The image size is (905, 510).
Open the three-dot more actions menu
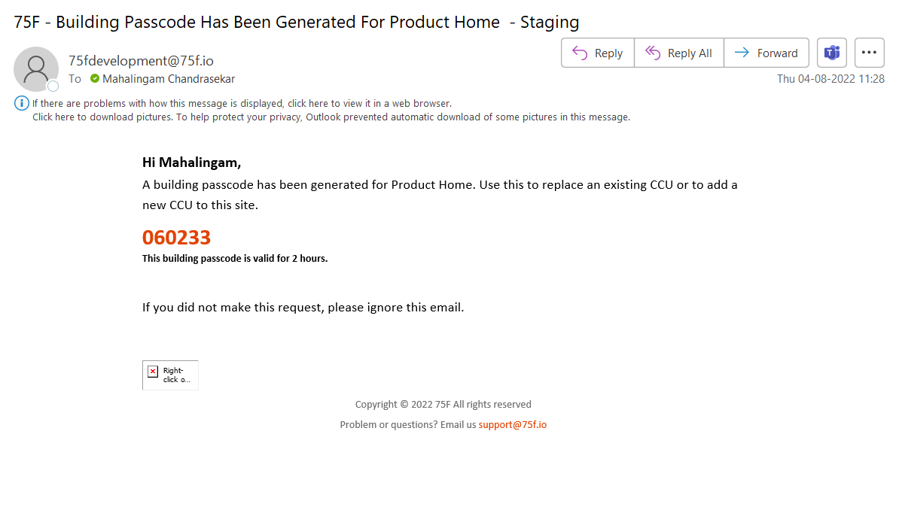point(869,53)
